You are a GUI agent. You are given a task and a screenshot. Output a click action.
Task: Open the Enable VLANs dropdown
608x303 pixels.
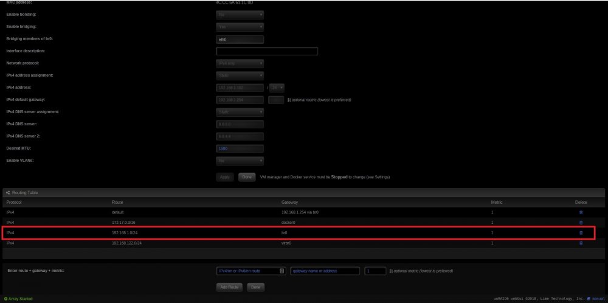click(240, 161)
